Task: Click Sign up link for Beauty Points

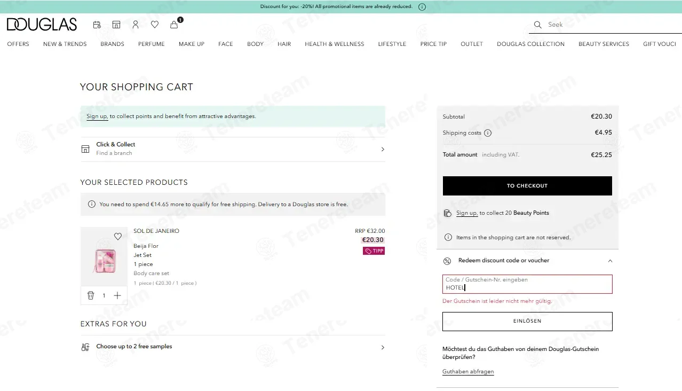Action: [x=467, y=213]
